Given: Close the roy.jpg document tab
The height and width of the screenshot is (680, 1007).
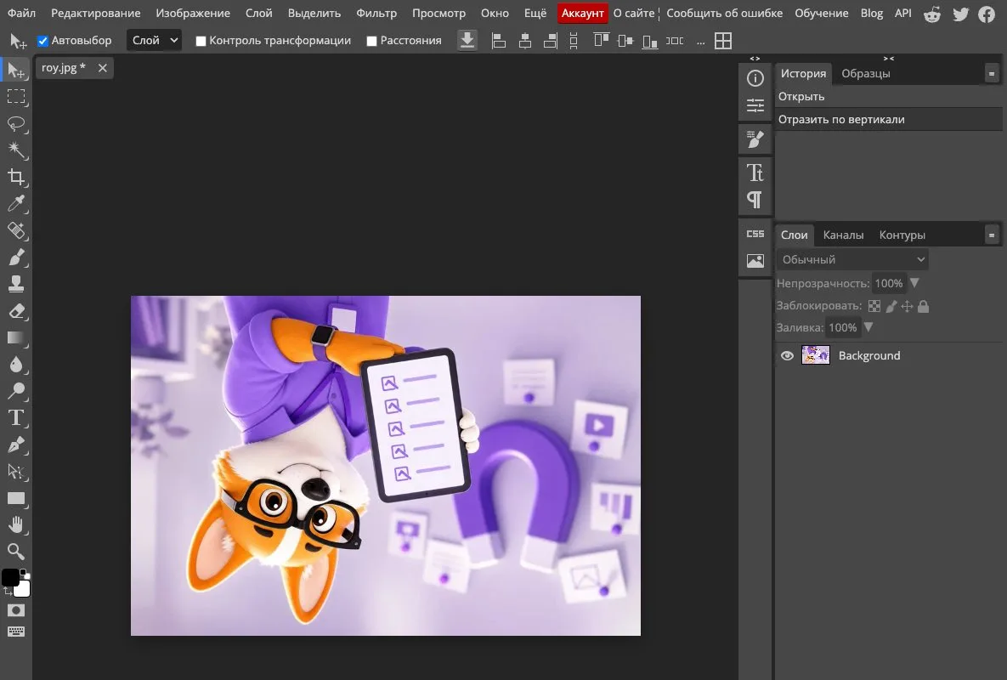Looking at the screenshot, I should (x=102, y=68).
